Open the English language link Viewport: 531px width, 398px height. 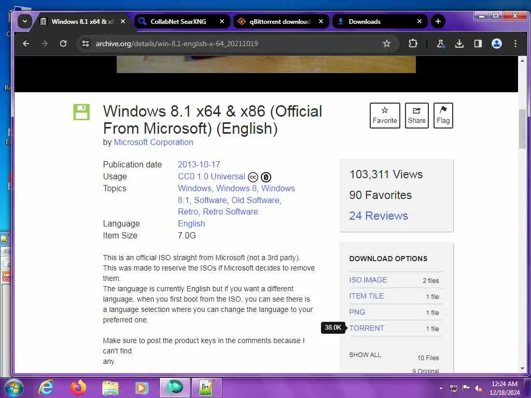coord(191,223)
